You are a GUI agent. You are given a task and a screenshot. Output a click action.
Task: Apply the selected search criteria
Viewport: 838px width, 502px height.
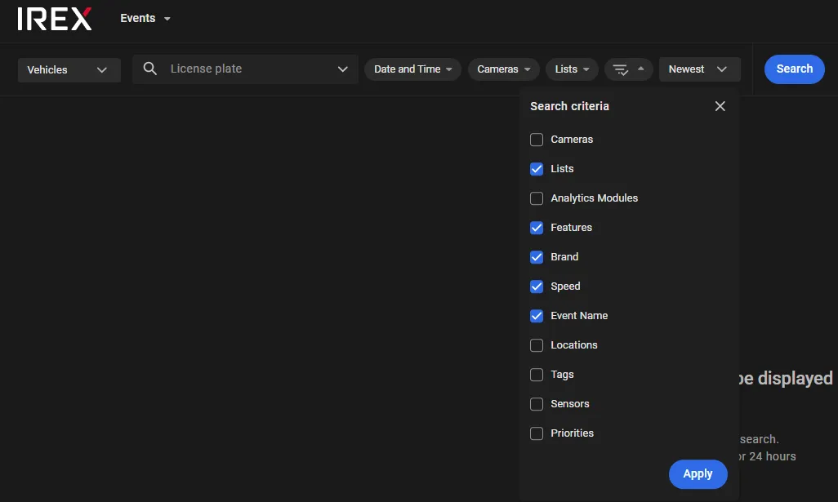point(698,474)
